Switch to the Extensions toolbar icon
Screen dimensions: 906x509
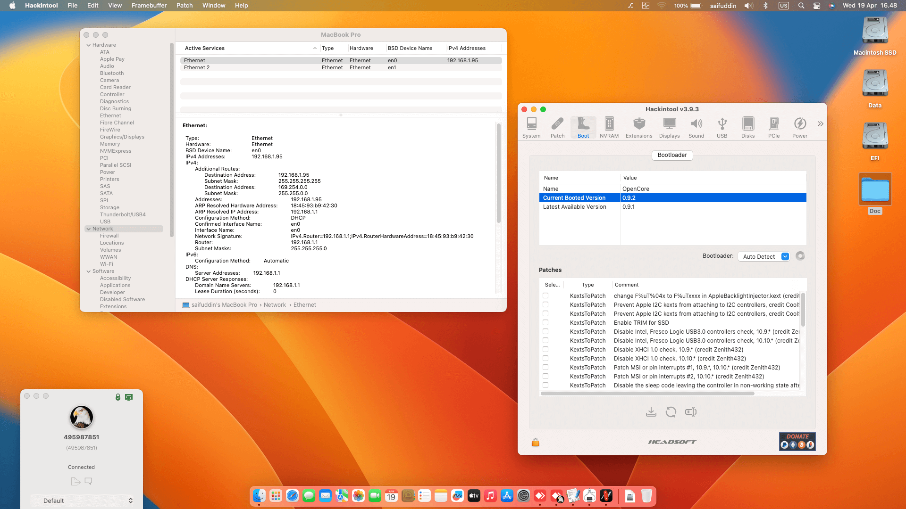click(x=638, y=127)
